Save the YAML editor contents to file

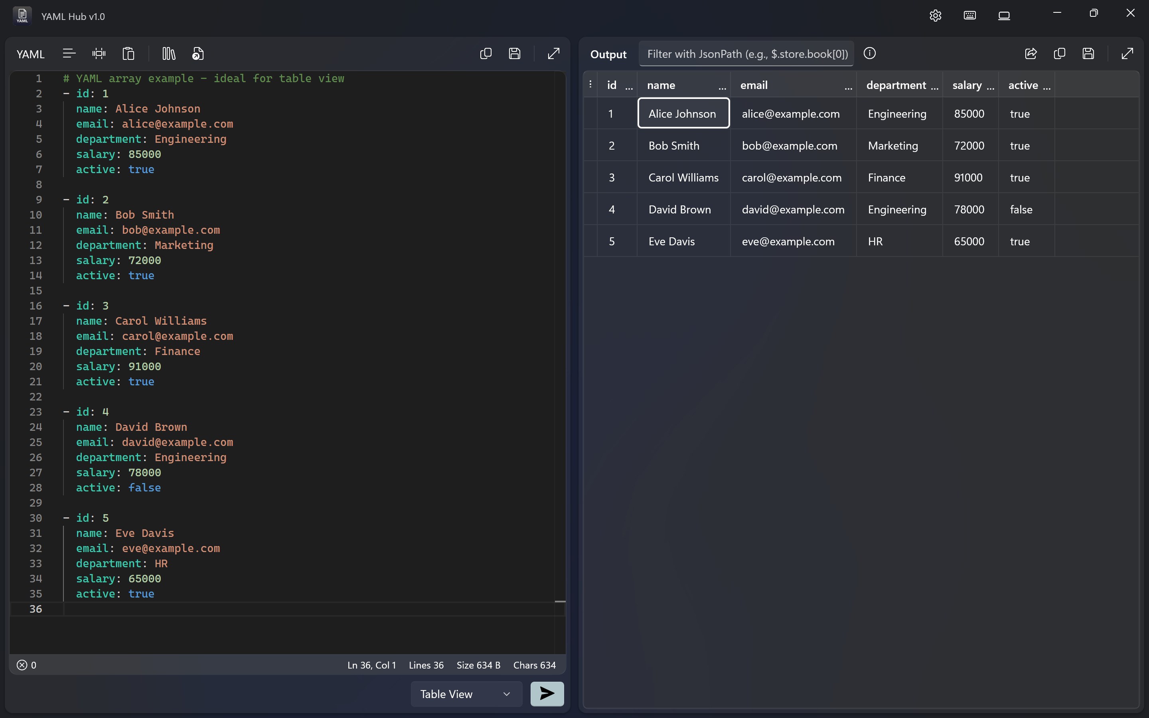click(515, 54)
